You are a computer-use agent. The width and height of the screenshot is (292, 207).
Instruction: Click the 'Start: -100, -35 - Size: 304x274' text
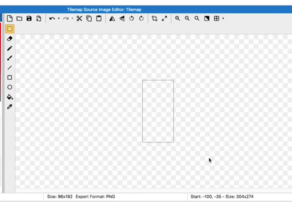click(x=222, y=197)
